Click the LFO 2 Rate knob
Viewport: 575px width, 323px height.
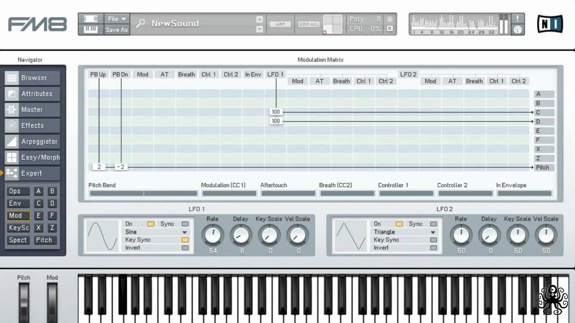click(461, 235)
